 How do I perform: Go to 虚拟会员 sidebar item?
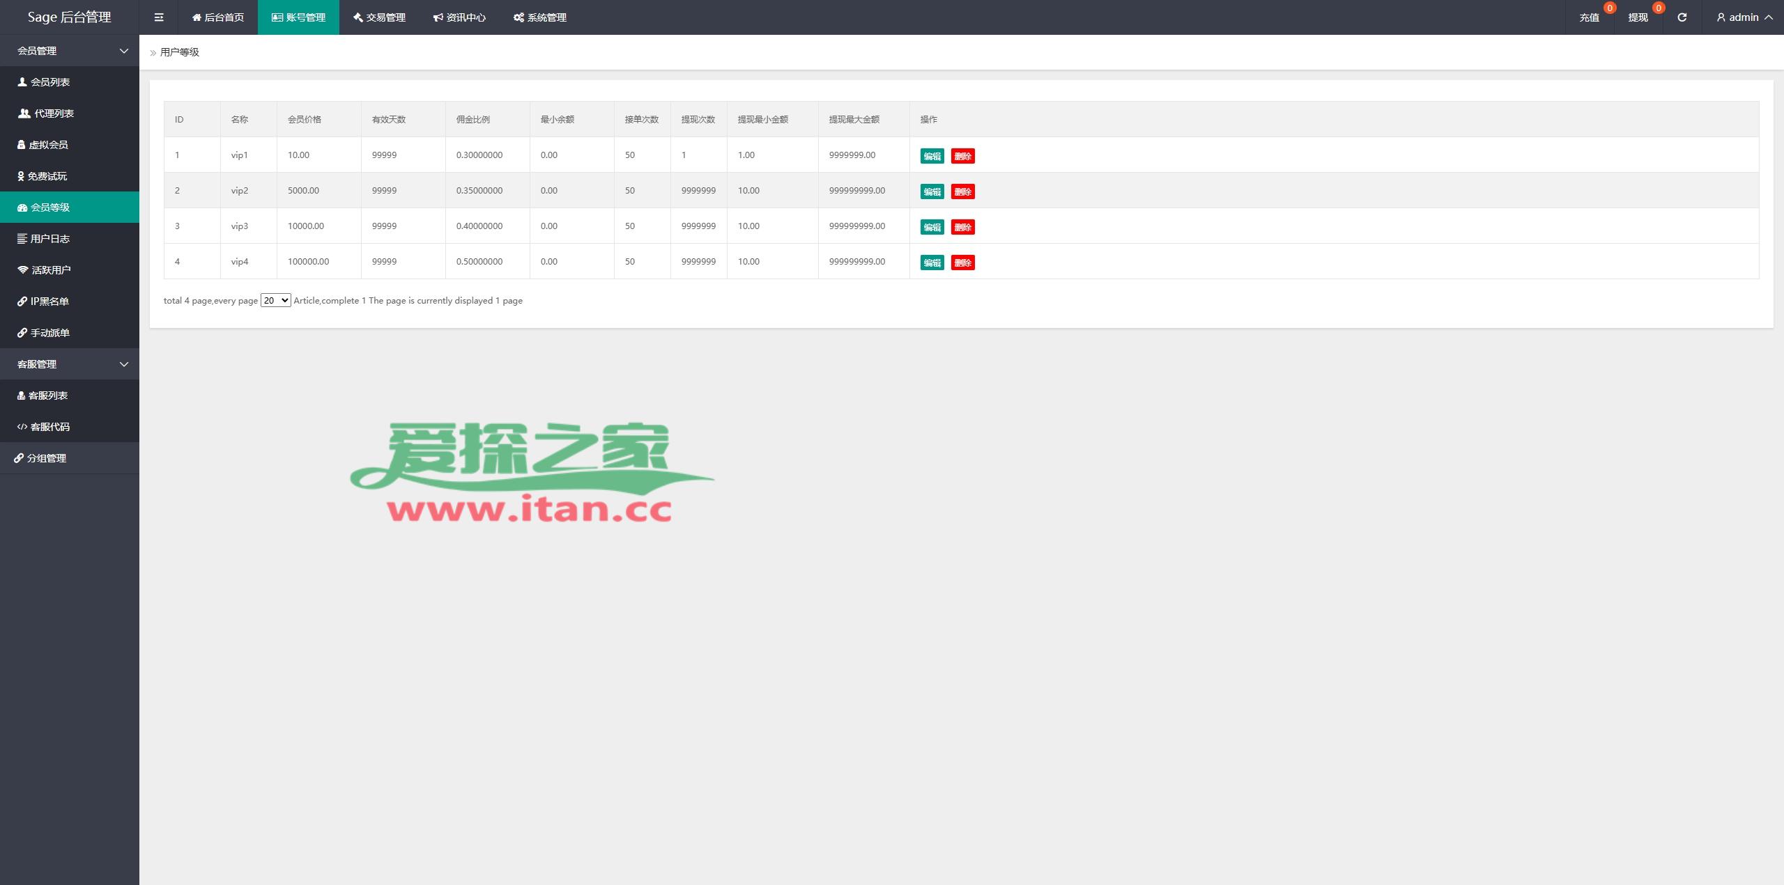(48, 145)
